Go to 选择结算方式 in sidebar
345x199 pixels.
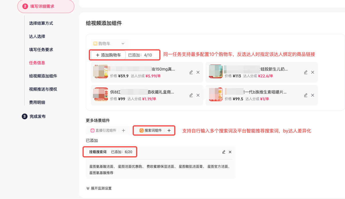coord(41,23)
